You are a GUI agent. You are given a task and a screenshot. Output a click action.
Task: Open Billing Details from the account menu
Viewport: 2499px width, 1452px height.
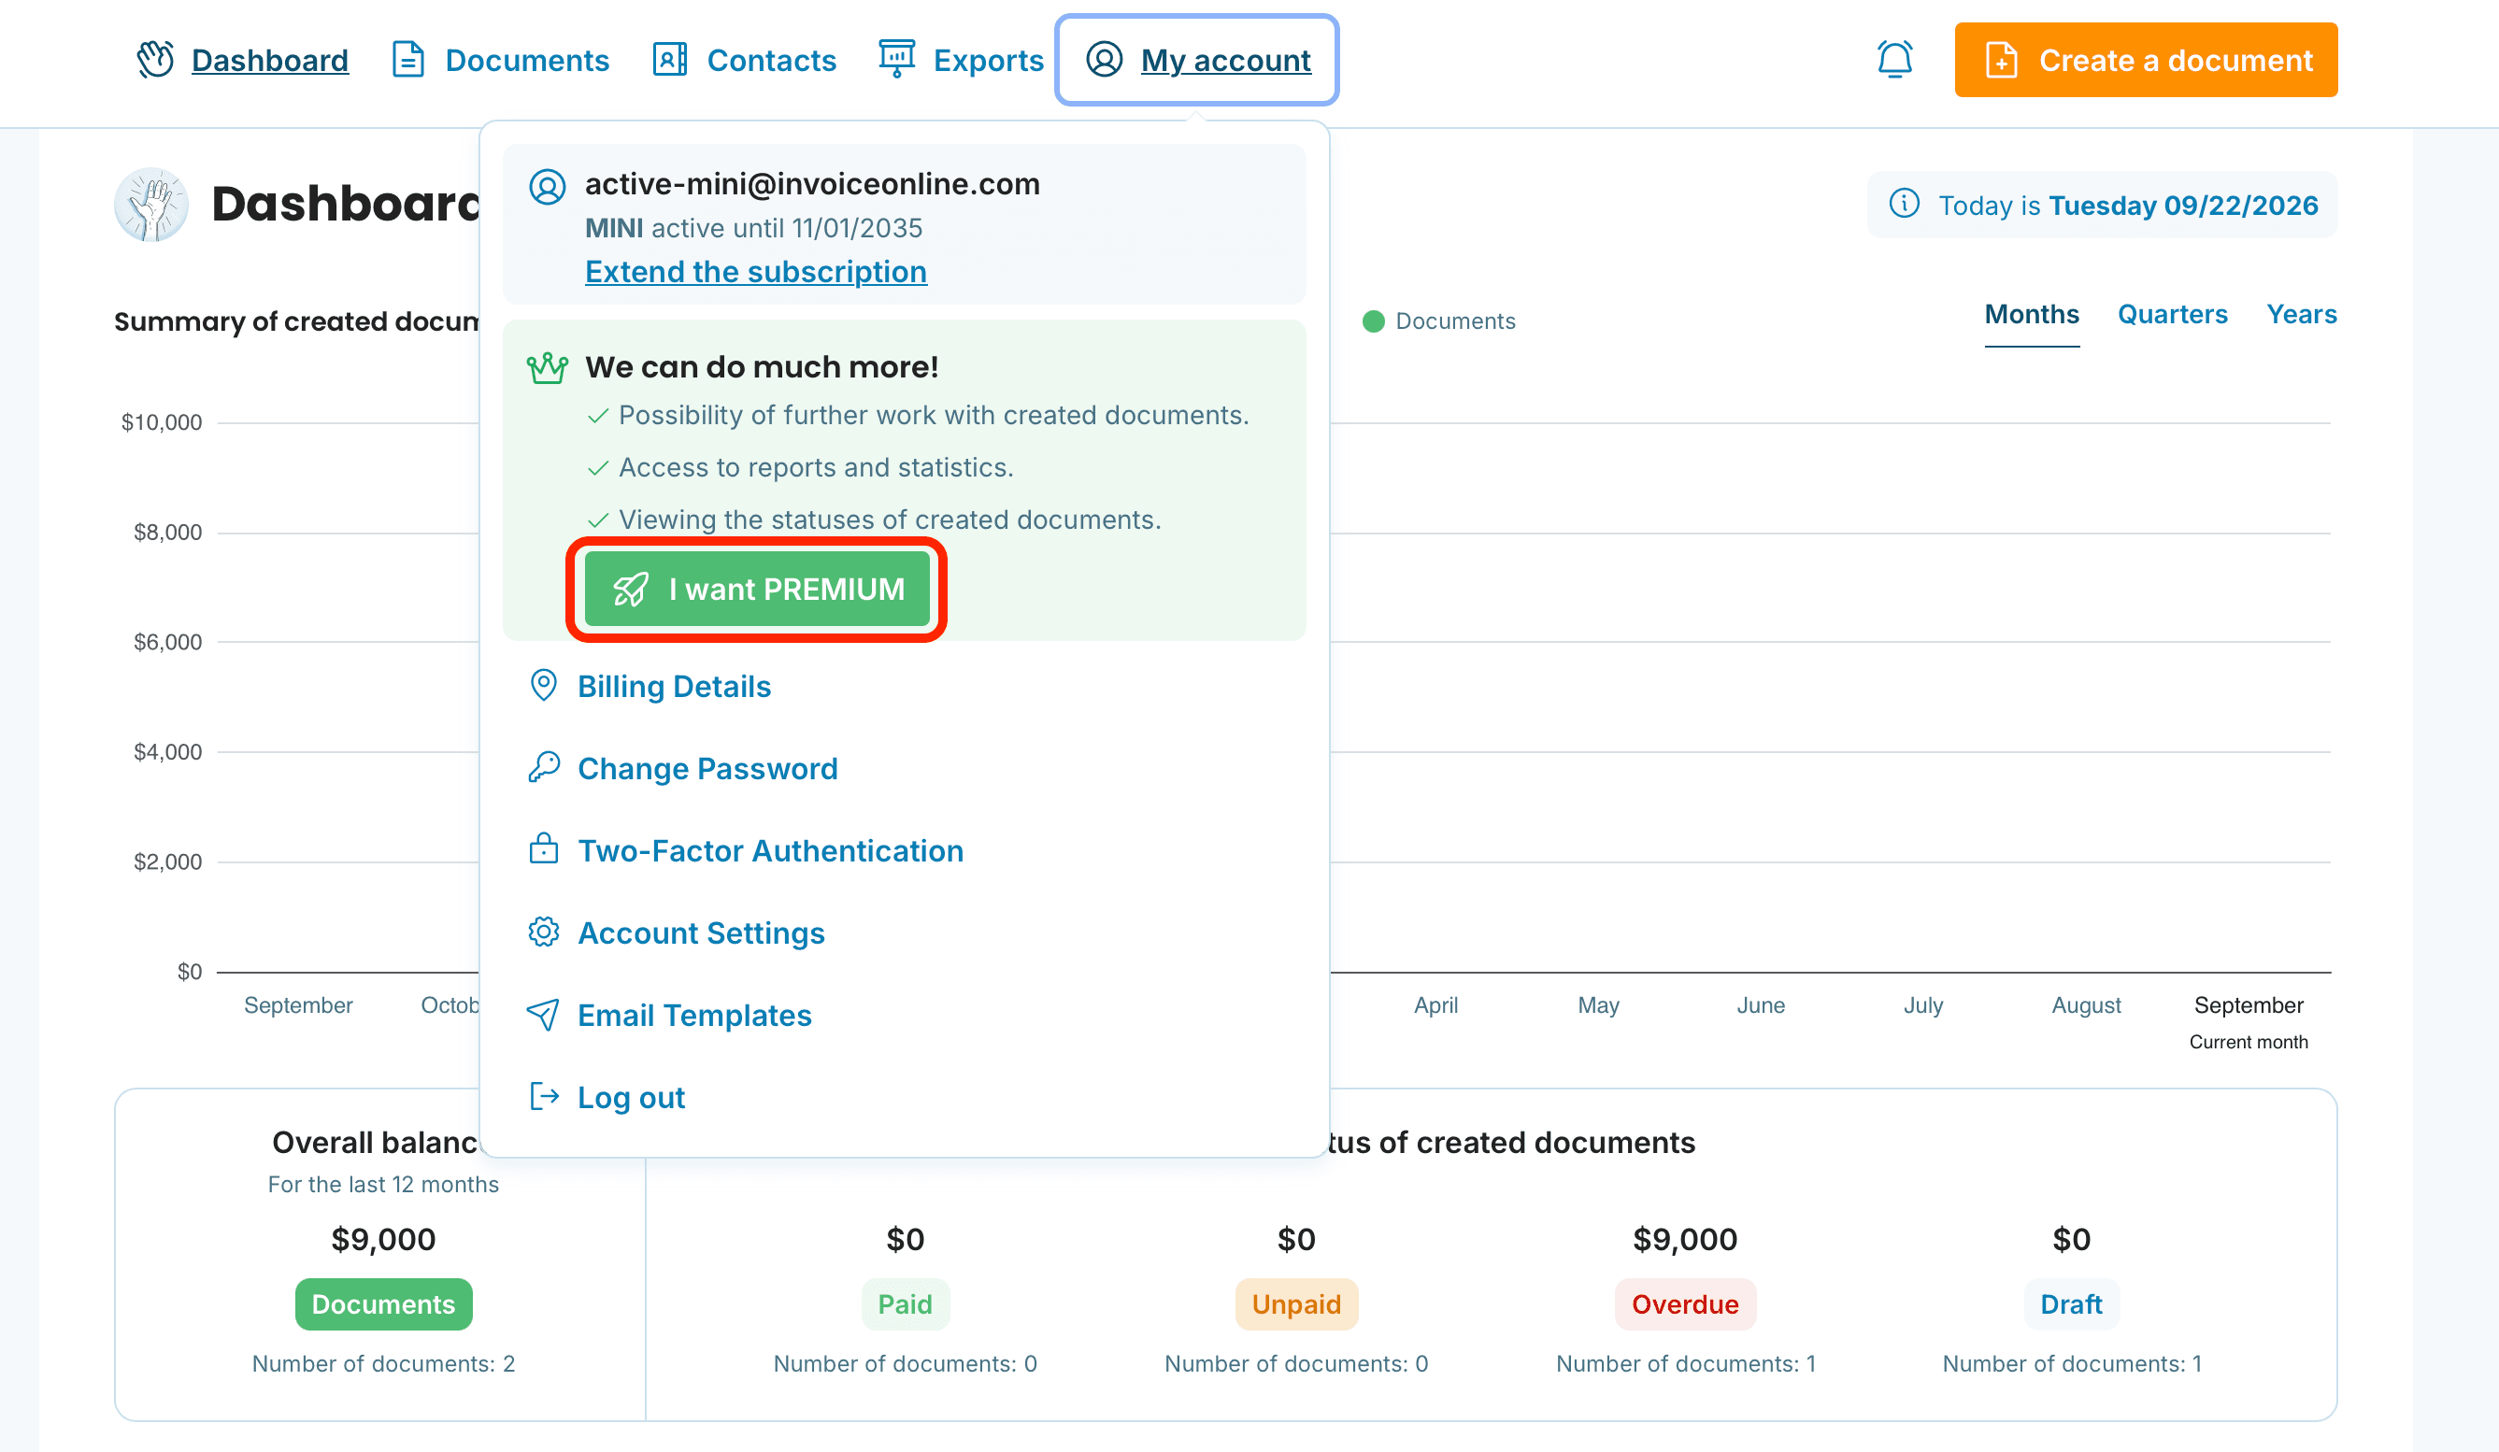pyautogui.click(x=675, y=686)
